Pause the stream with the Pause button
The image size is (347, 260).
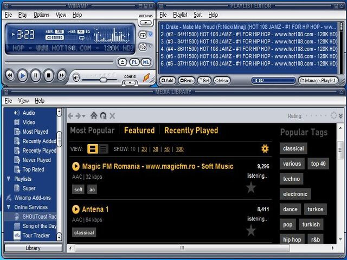click(x=36, y=76)
